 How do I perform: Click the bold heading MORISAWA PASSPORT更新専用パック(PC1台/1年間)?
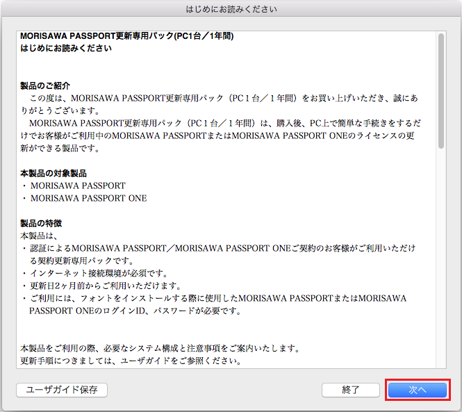coord(126,35)
